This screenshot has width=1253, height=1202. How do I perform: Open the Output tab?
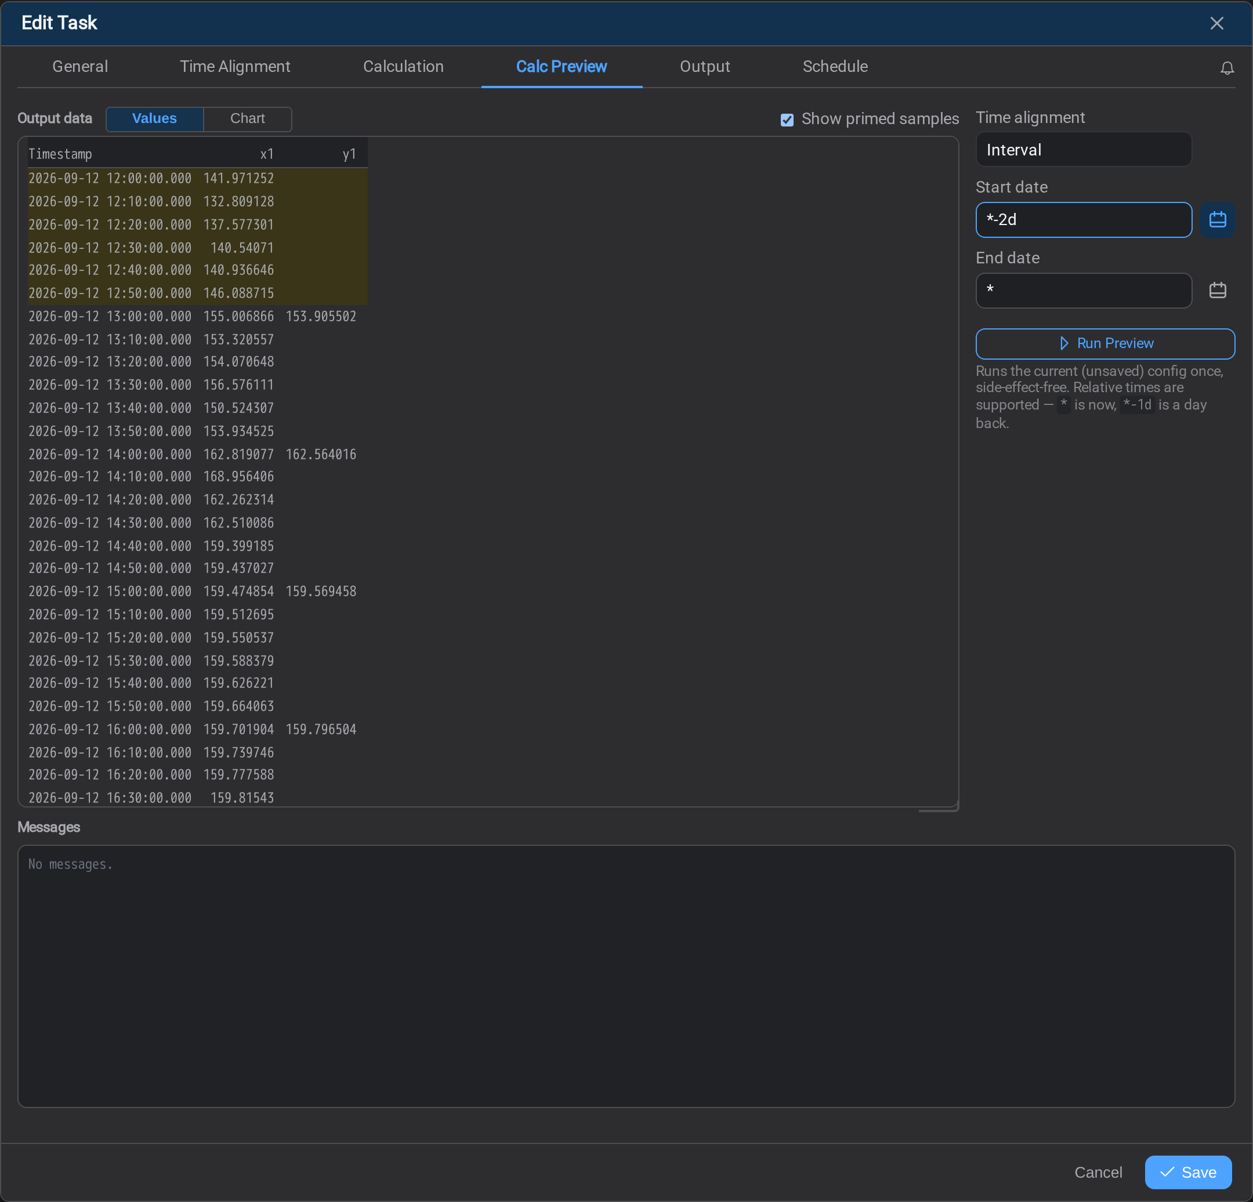point(704,67)
